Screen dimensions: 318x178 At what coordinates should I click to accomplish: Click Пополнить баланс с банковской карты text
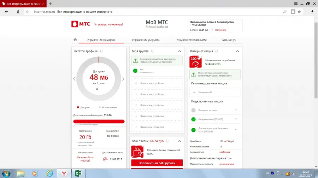164,152
